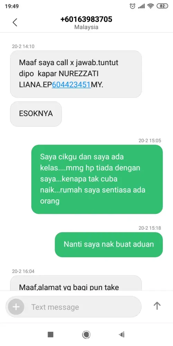Viewport: 173px width, 346px height.
Task: Send message with the up arrow icon
Action: (157, 306)
